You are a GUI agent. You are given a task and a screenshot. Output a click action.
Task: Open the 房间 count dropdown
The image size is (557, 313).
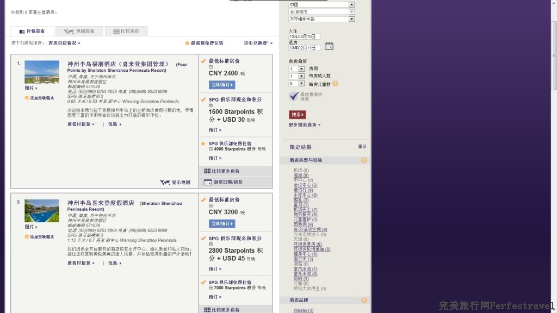296,69
